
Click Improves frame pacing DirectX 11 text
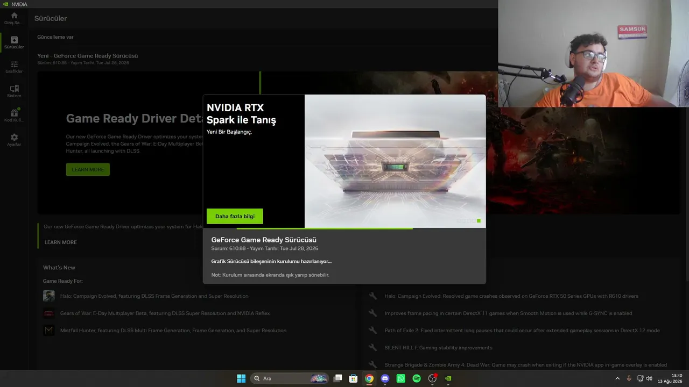tap(508, 313)
